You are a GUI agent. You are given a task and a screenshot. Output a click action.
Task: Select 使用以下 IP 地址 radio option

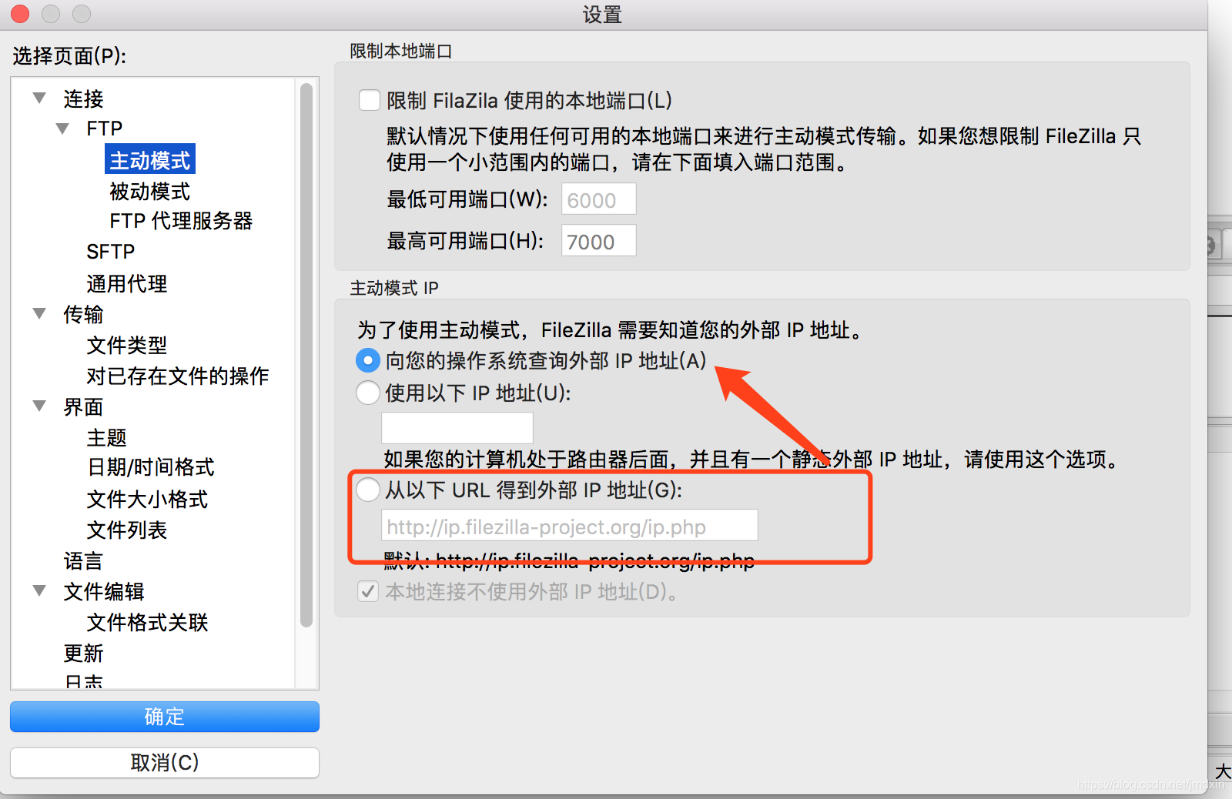tap(368, 393)
